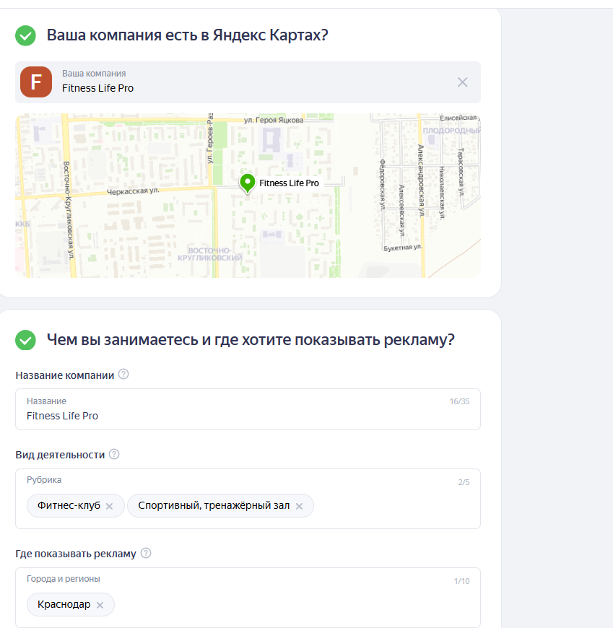Click Букетная ул. label on map

403,248
